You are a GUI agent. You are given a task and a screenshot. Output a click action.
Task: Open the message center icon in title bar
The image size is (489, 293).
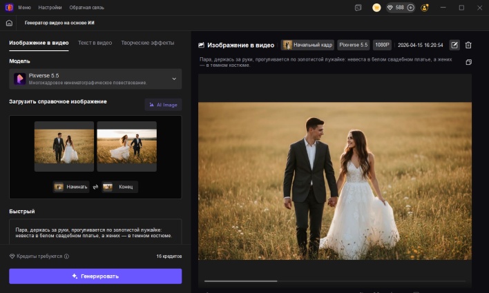[x=358, y=8]
